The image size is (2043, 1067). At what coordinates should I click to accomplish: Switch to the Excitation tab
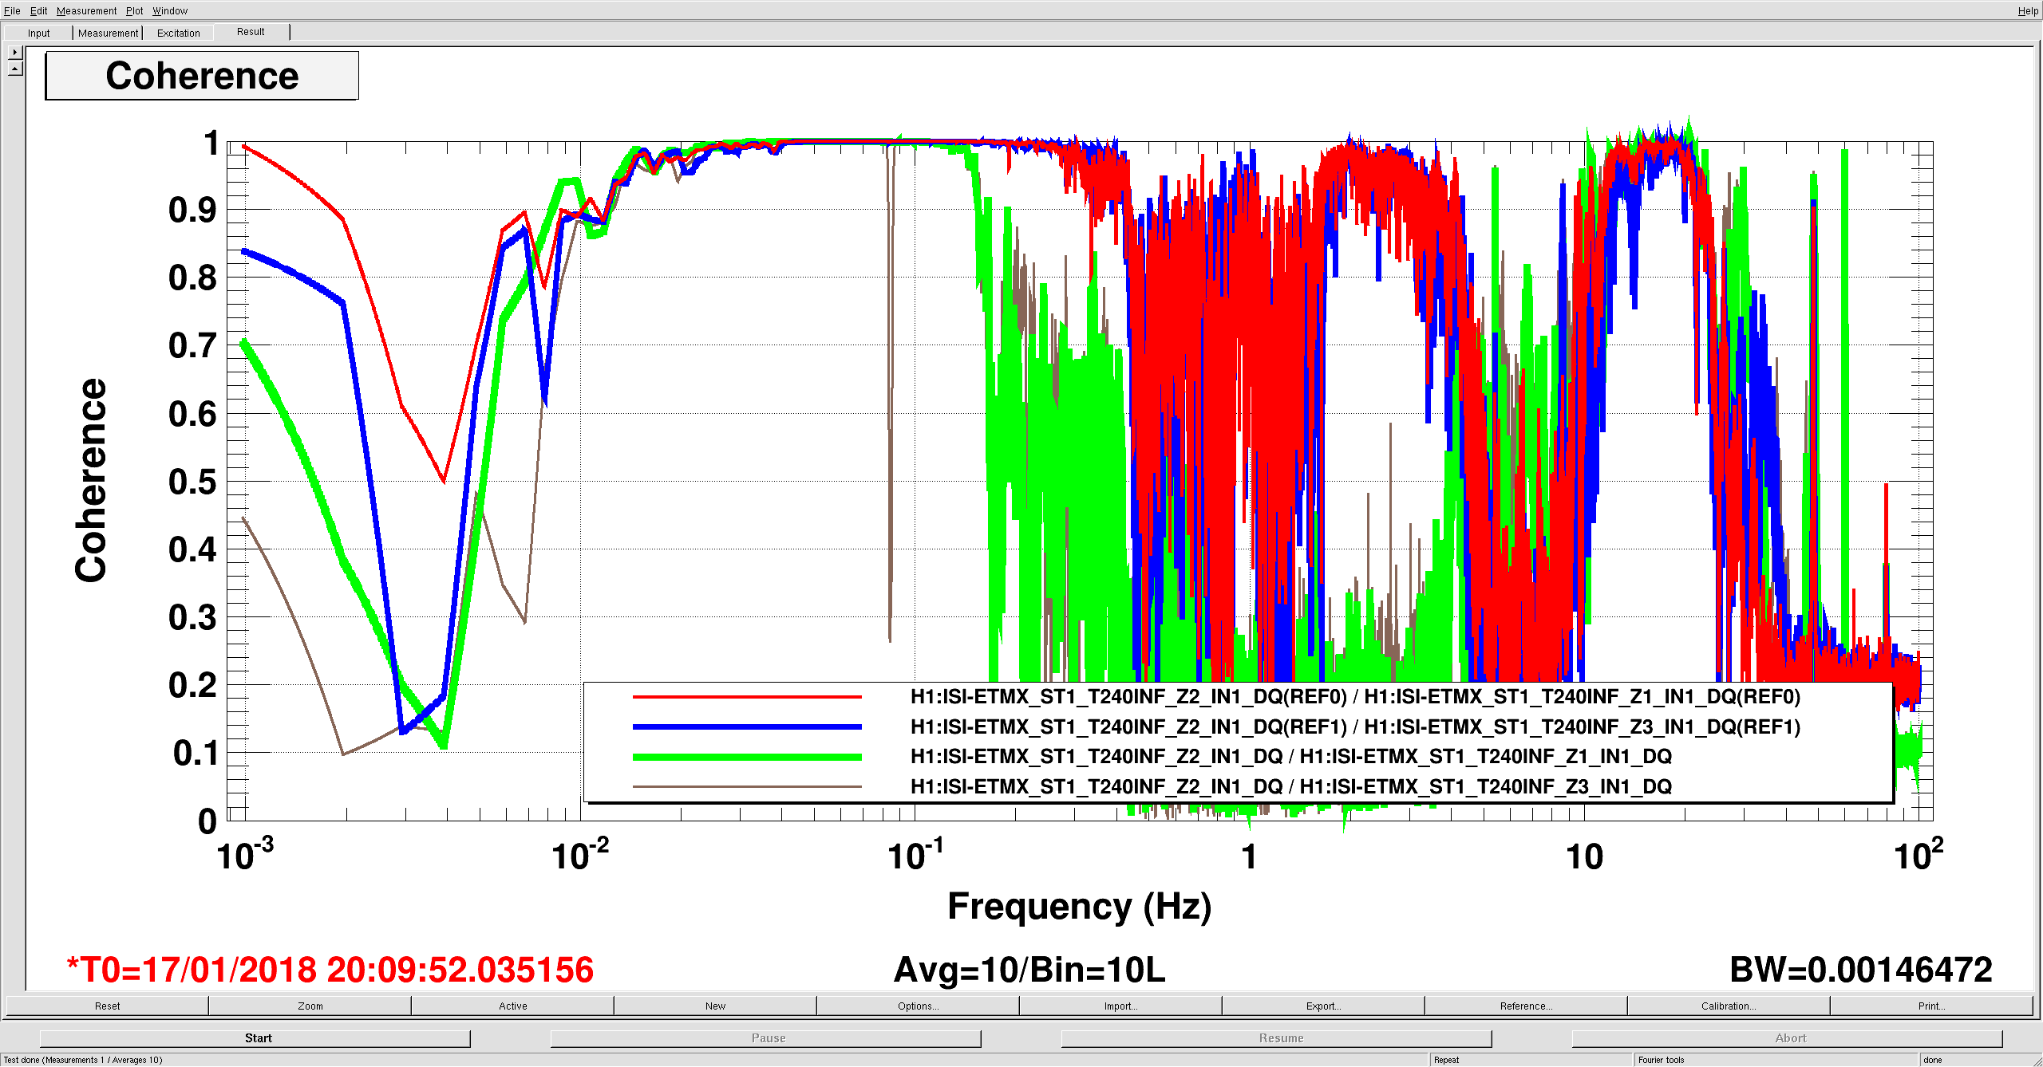[x=178, y=33]
